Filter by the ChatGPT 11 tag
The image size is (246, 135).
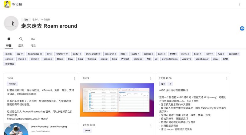(x=62, y=54)
